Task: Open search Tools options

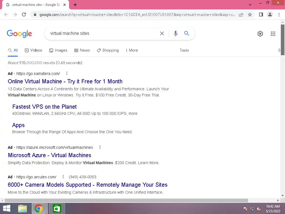Action: pyautogui.click(x=184, y=50)
